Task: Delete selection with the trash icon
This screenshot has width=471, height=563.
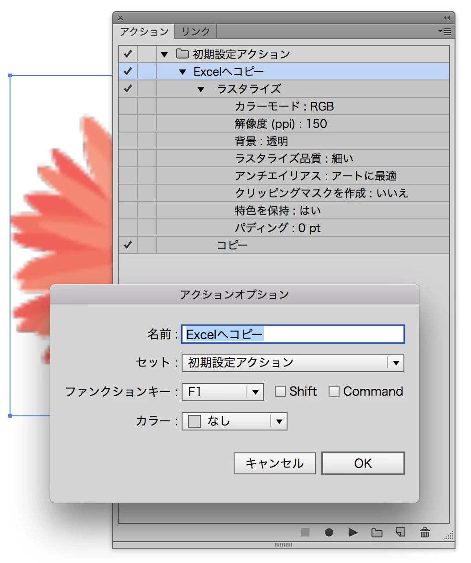Action: tap(425, 532)
